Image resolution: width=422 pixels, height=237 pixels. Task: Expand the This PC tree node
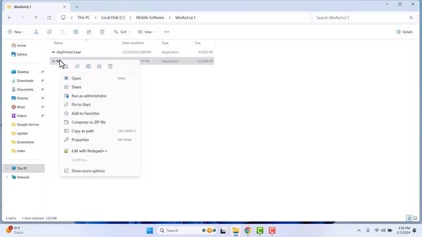point(7,169)
